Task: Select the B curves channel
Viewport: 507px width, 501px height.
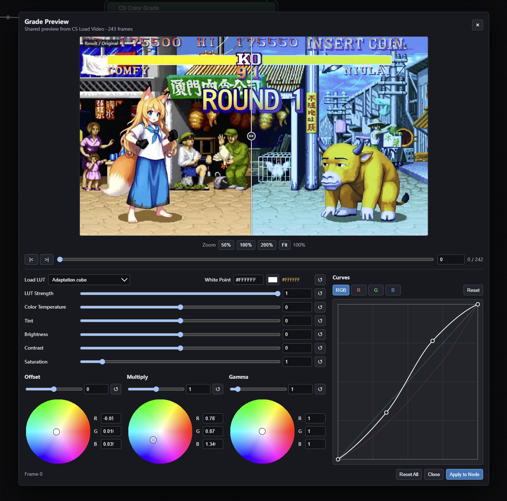Action: coord(393,290)
